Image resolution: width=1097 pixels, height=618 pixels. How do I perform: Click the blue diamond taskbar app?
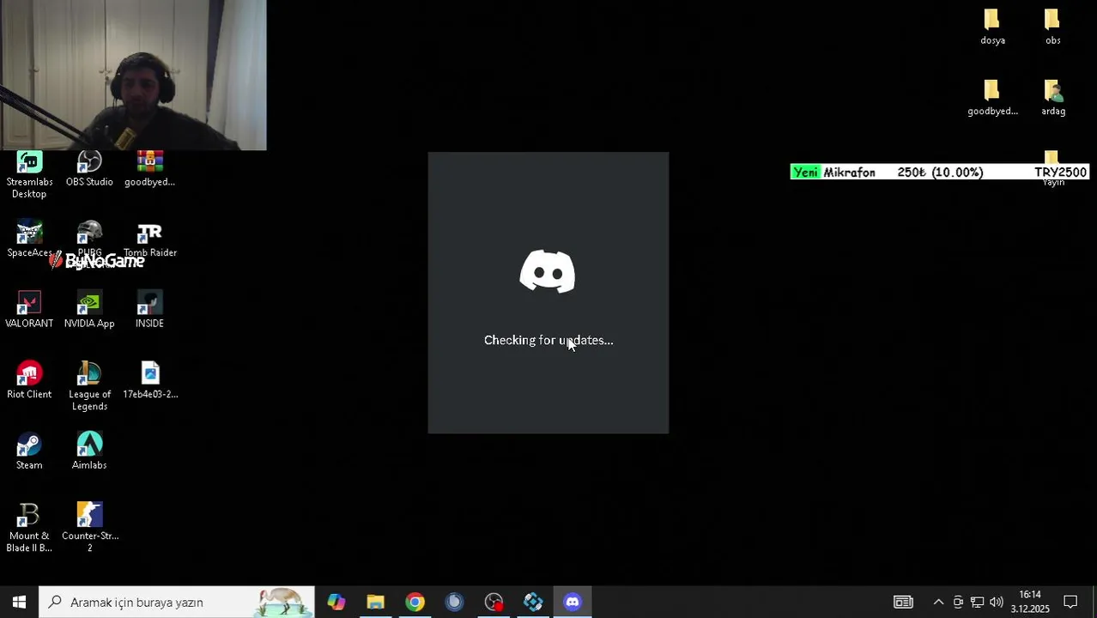click(533, 602)
